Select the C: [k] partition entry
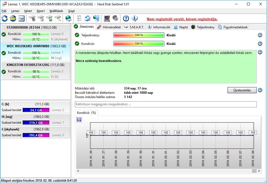Image resolution: width=267 pixels, height=183 pixels. point(35,107)
